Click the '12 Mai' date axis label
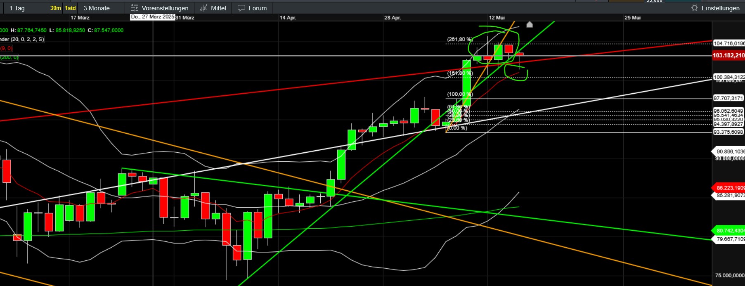This screenshot has height=286, width=745. click(497, 18)
